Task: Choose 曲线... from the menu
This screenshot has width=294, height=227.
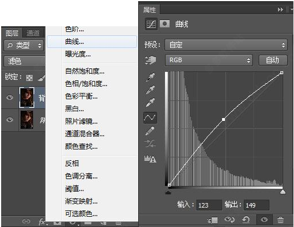Action: pos(92,42)
